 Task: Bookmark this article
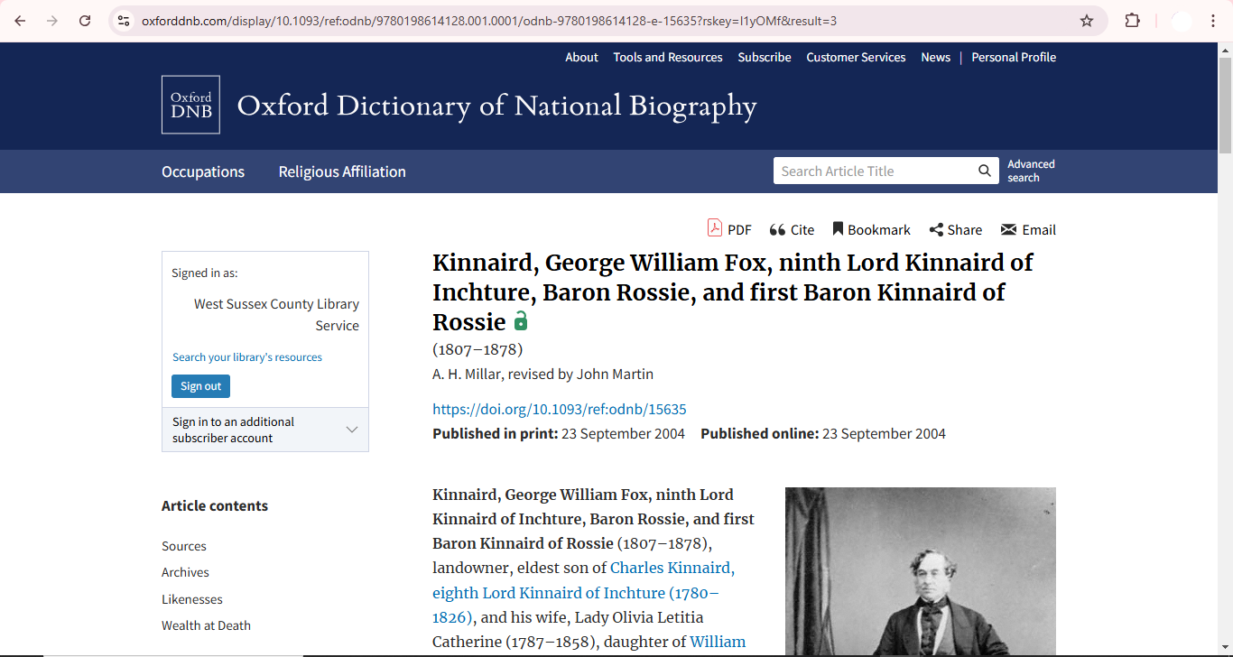coord(871,229)
